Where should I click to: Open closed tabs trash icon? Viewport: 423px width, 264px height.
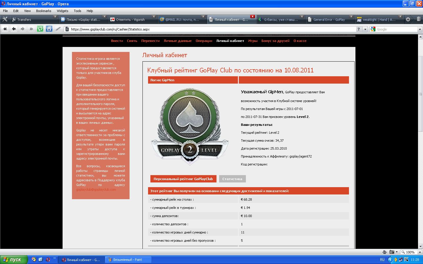[x=419, y=19]
